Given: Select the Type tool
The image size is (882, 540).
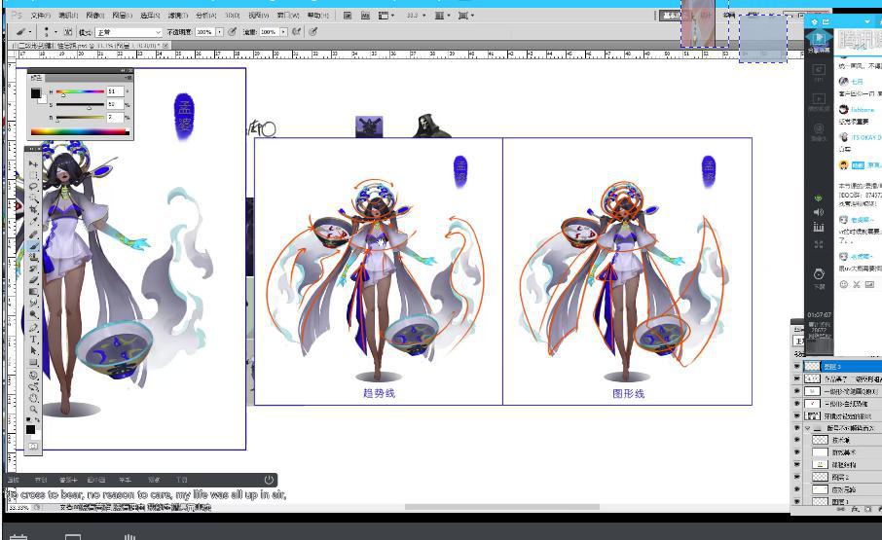Looking at the screenshot, I should (x=33, y=340).
